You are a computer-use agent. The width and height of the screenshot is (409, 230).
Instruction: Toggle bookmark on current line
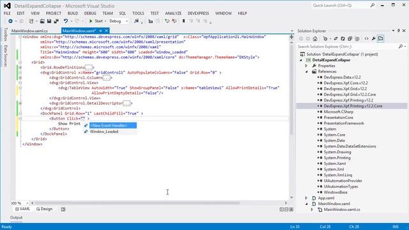point(183,21)
